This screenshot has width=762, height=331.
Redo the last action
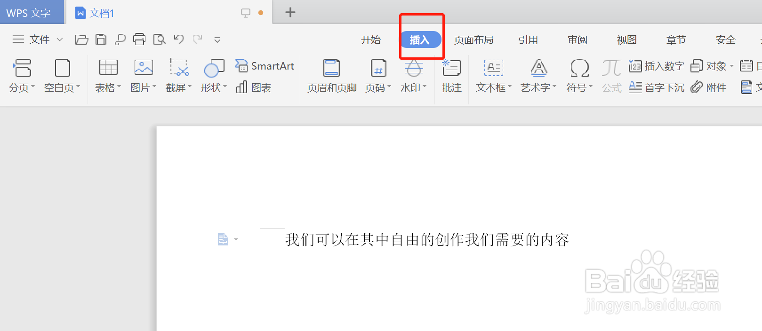(x=198, y=39)
